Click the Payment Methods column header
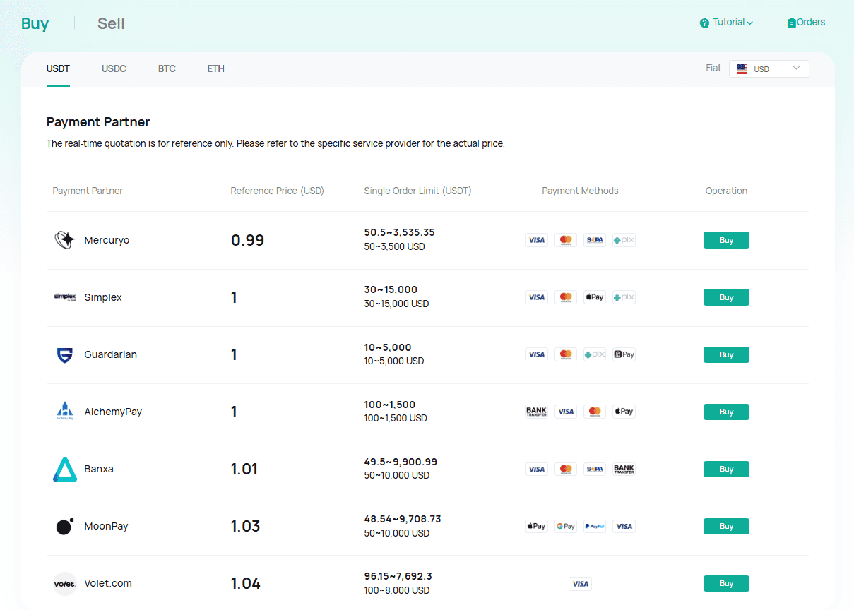Viewport: 854px width, 610px height. coord(580,191)
